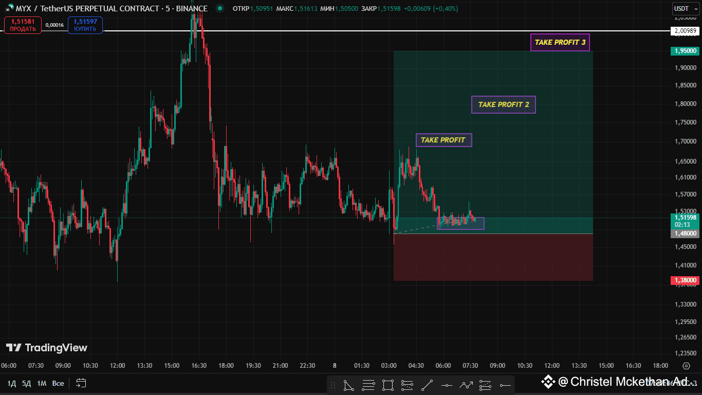The height and width of the screenshot is (395, 702).
Task: Click the 16:30 time axis label
Action: (x=199, y=366)
